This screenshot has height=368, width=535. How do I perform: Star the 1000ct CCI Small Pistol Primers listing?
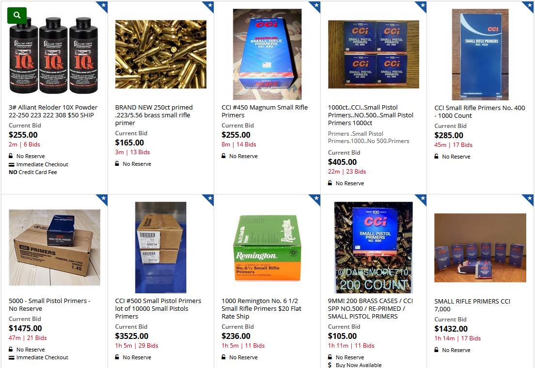pyautogui.click(x=422, y=6)
